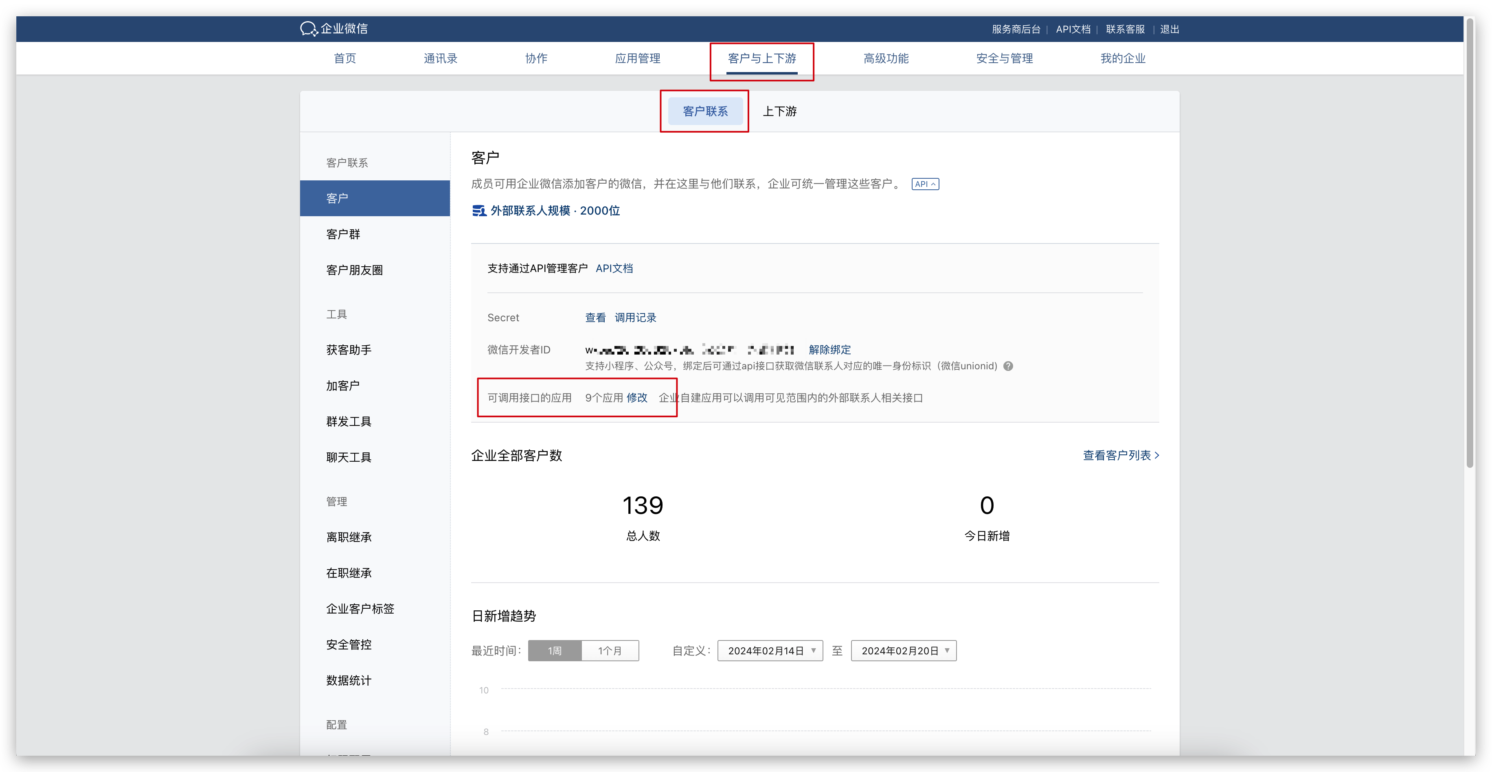
Task: Switch to the 上下游 sub-tab
Action: [779, 111]
